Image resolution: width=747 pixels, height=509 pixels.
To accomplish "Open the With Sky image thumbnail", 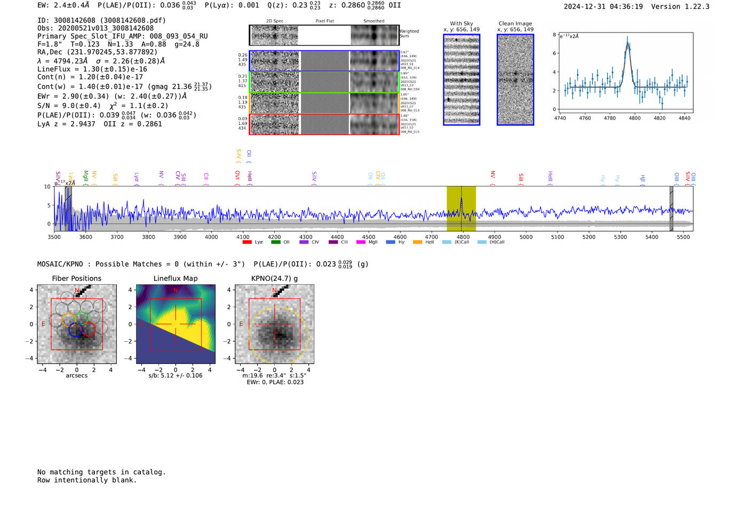I will point(462,80).
